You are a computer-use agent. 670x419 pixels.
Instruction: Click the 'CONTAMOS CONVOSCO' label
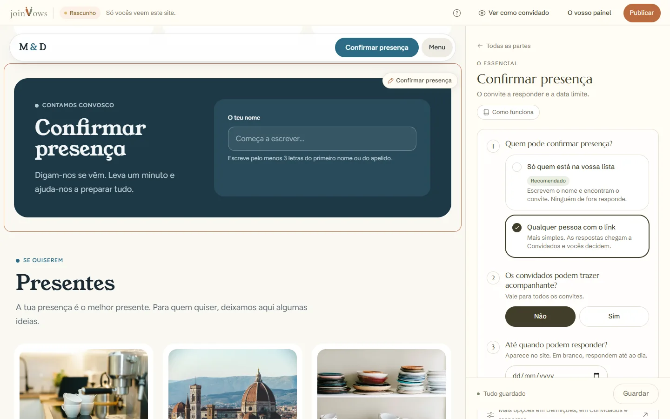click(78, 105)
